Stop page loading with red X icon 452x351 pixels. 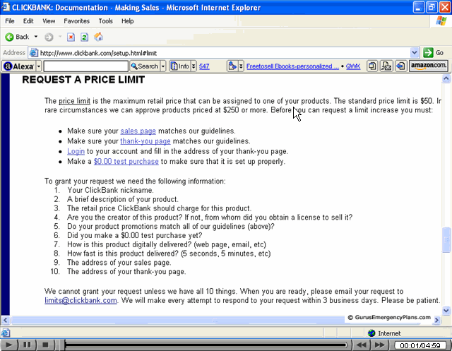click(71, 37)
